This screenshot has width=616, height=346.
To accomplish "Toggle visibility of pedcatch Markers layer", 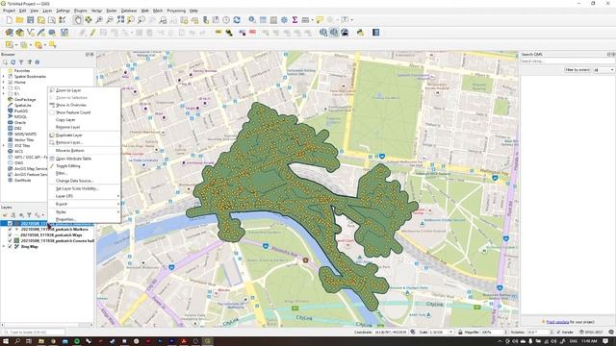I will (11, 229).
